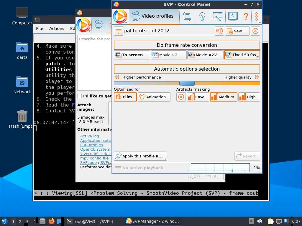The width and height of the screenshot is (302, 226).
Task: Set artifacts masking to Medium
Action: pyautogui.click(x=224, y=97)
